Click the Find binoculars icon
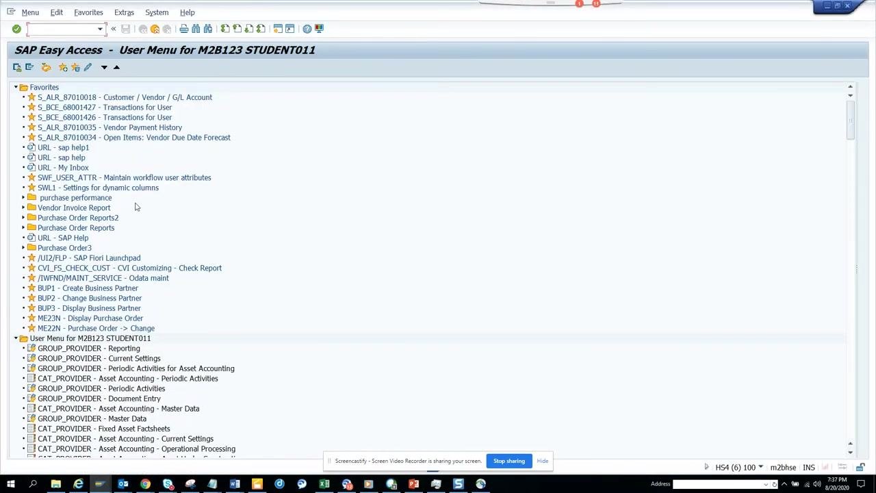876x493 pixels. [x=196, y=29]
